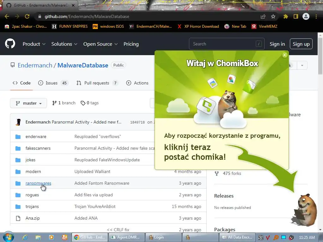Screen dimensions: 323x242
Task: Open the jokes folder
Action: (x=31, y=160)
